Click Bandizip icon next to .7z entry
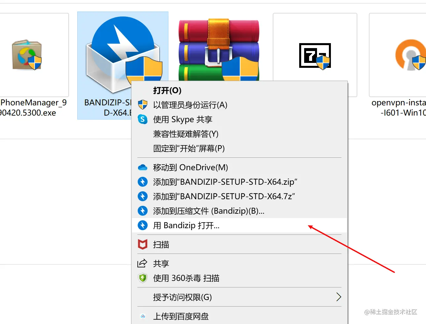Image resolution: width=426 pixels, height=324 pixels. pyautogui.click(x=142, y=197)
